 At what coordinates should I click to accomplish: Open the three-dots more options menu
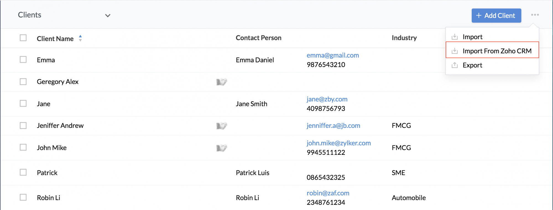[535, 15]
